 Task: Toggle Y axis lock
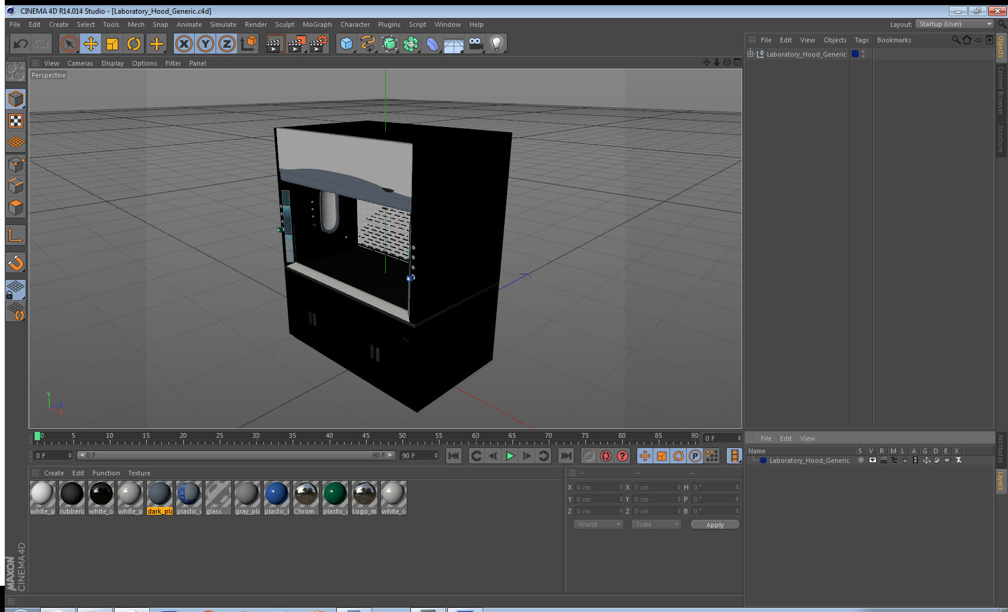point(205,44)
